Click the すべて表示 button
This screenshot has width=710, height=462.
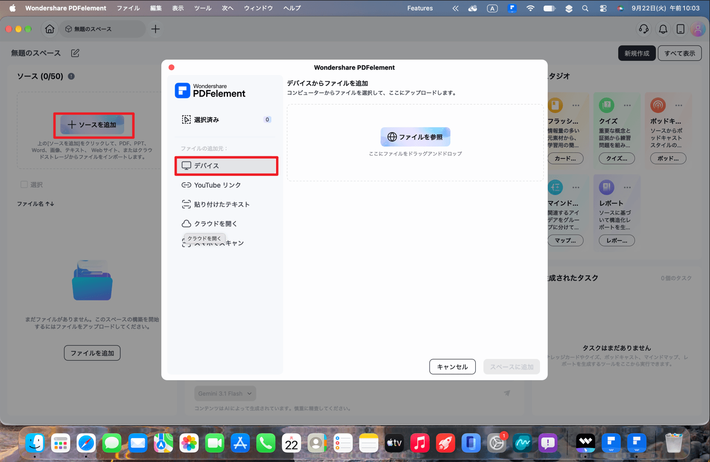[679, 53]
